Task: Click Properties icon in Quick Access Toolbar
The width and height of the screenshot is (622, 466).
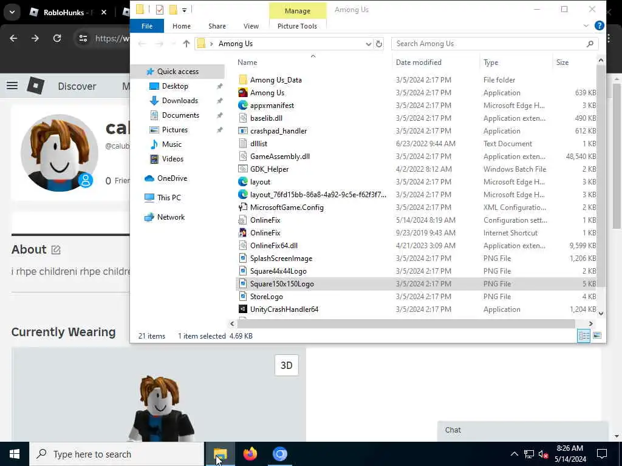Action: click(x=160, y=10)
